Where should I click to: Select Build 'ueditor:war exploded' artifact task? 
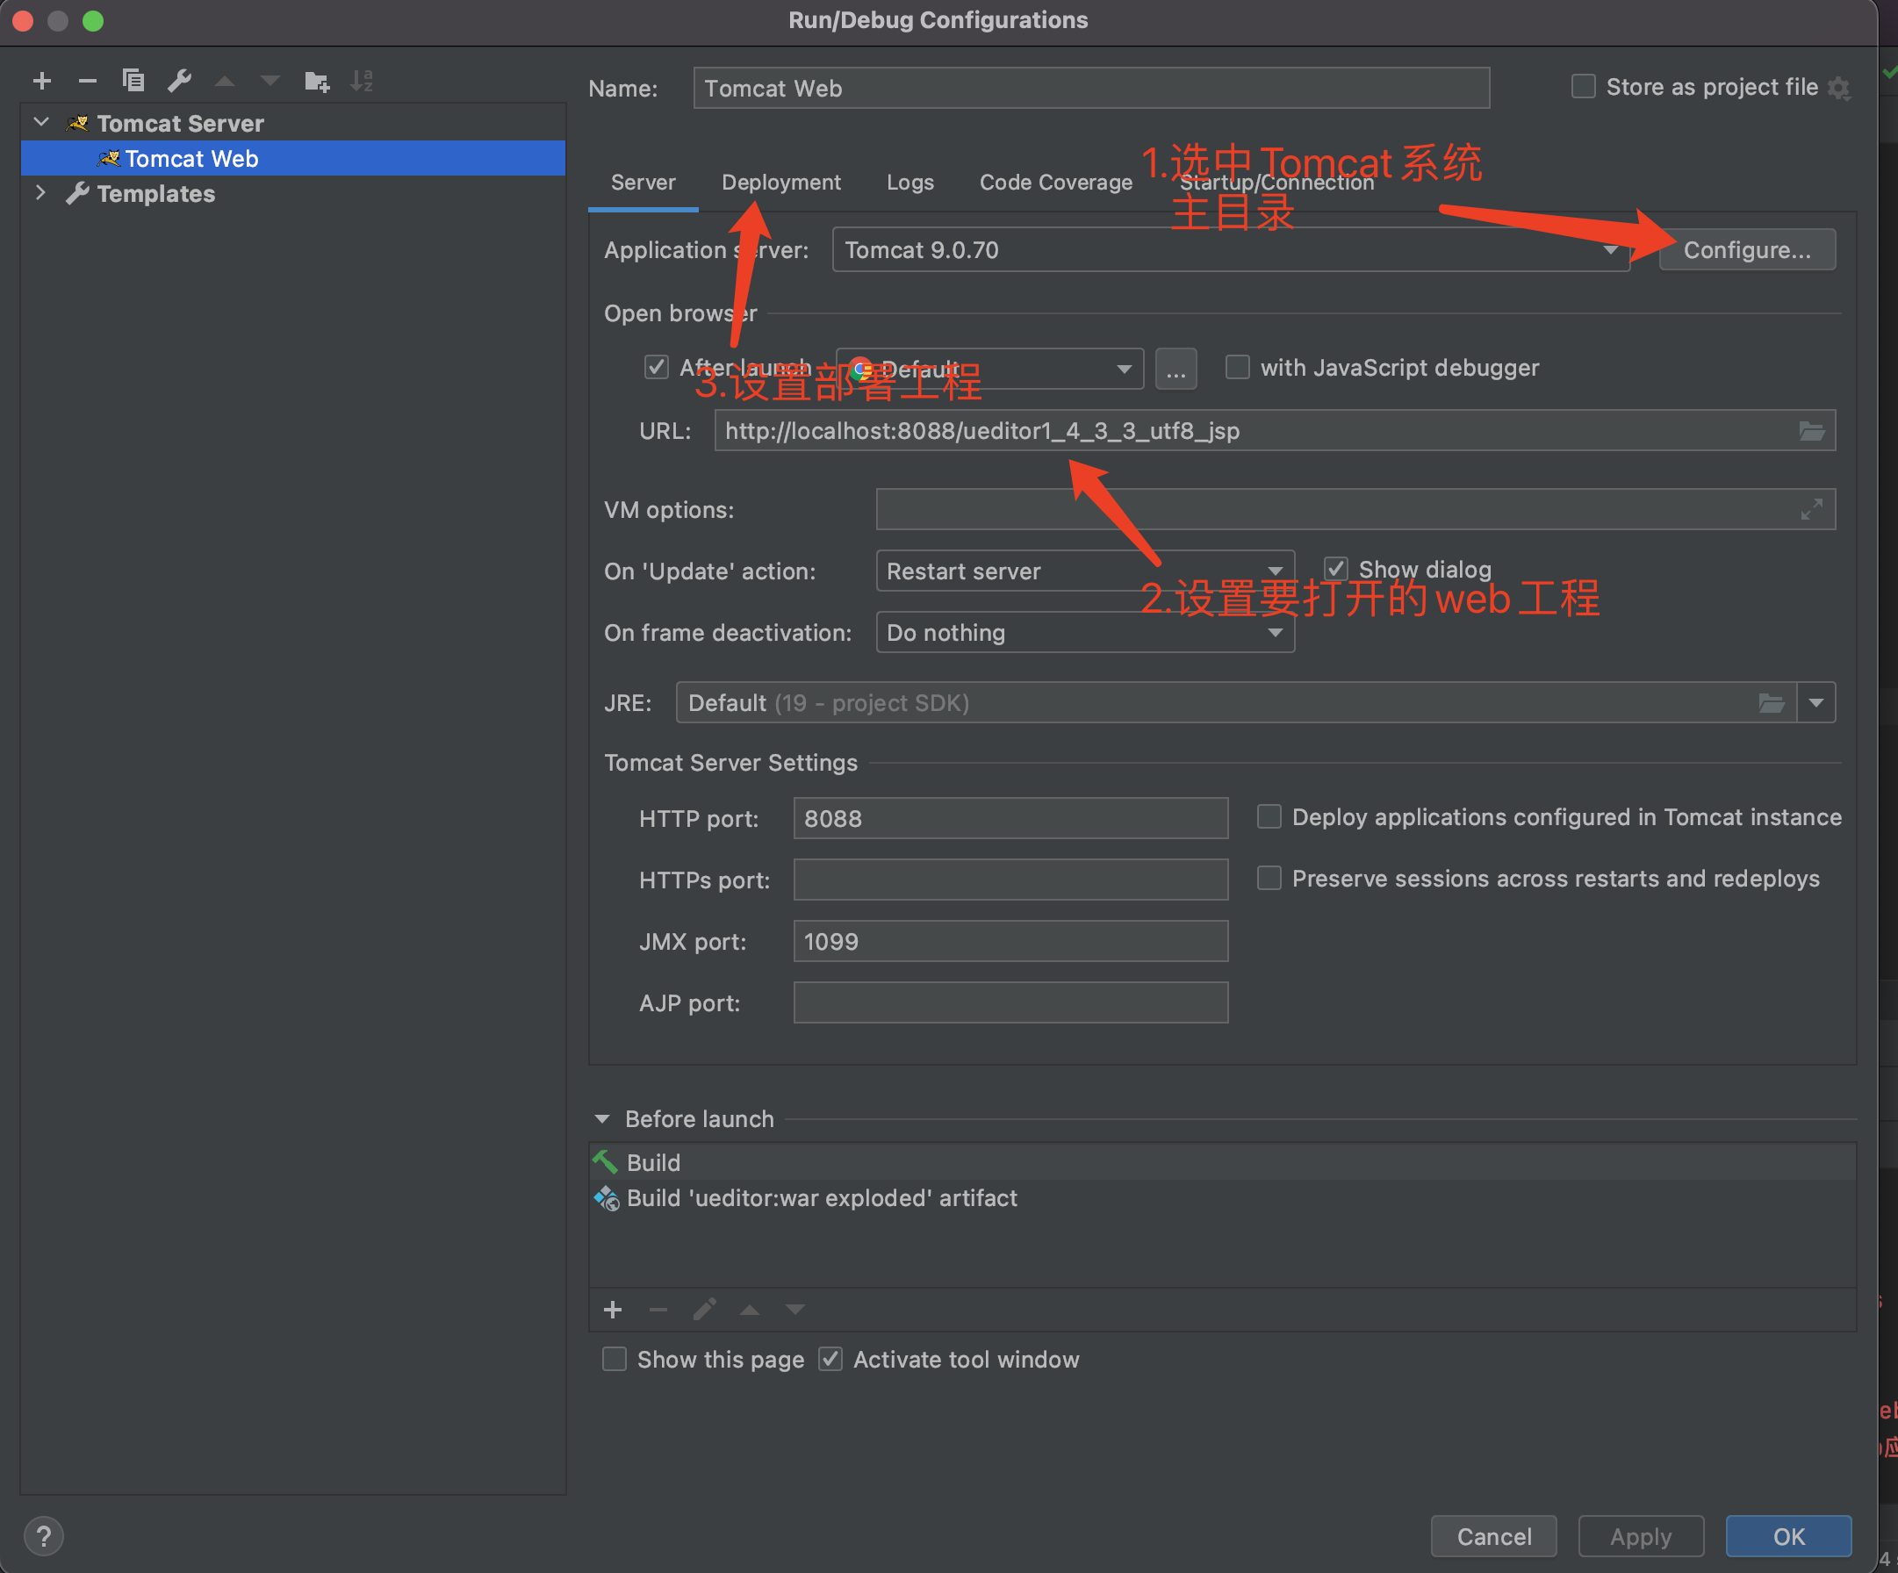[1222, 1198]
